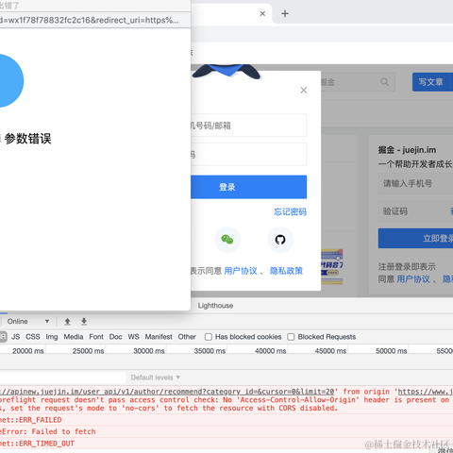This screenshot has height=453, width=453.
Task: Filter network requests by Img
Action: pos(52,337)
